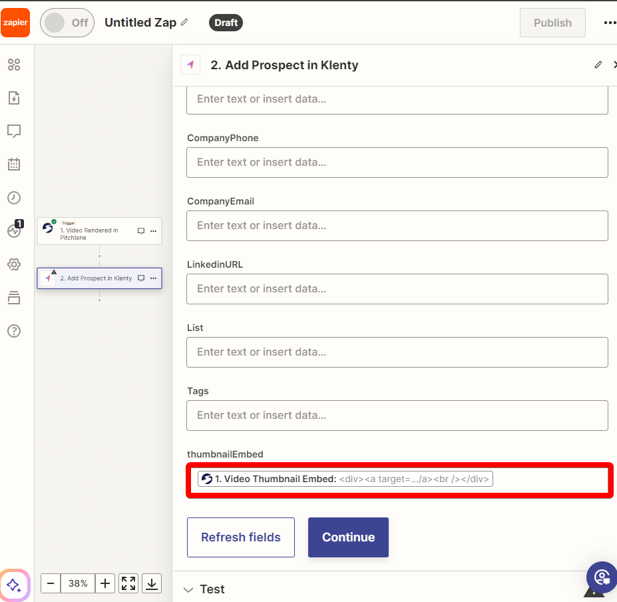Open more menu on Klenty step
617x602 pixels.
click(154, 278)
